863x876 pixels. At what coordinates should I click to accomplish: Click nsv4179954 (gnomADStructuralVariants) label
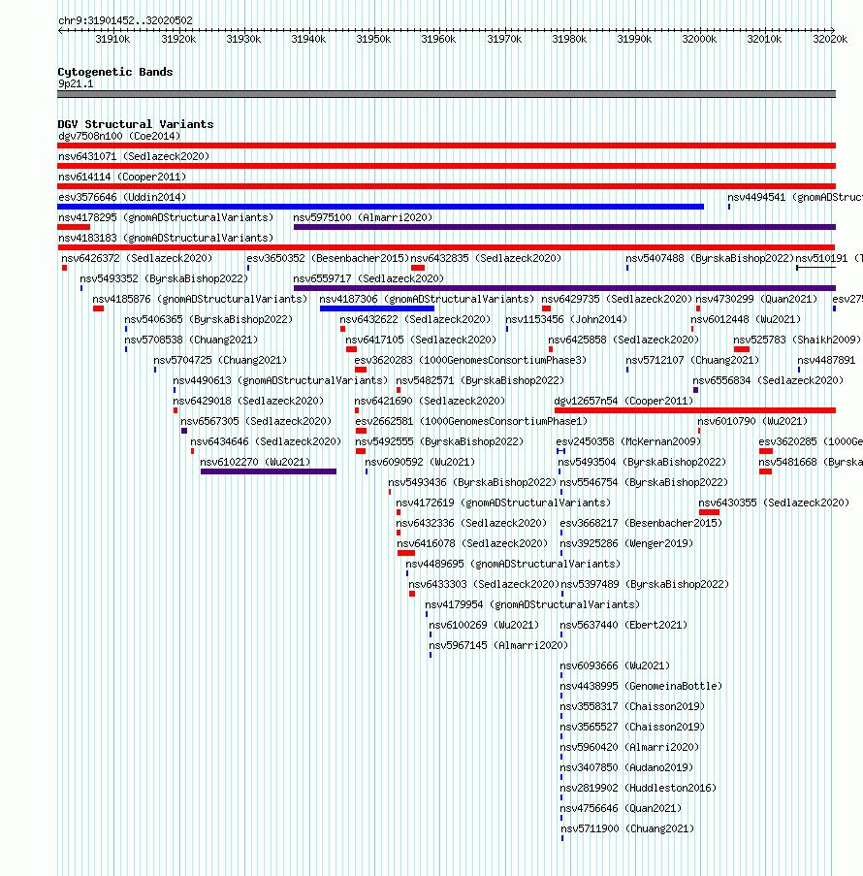[x=532, y=605]
